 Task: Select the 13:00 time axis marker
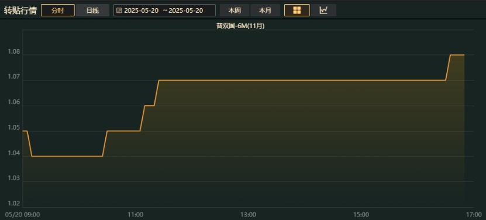click(x=249, y=214)
